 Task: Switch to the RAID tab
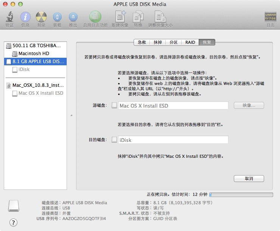(190, 42)
